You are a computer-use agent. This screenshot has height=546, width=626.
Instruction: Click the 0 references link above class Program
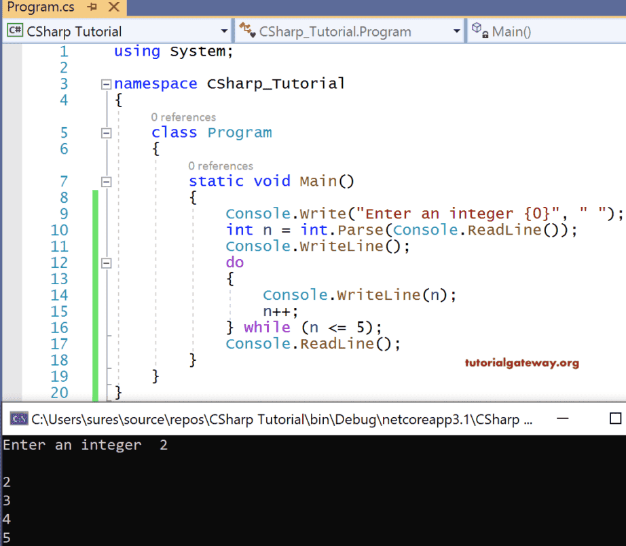pos(183,117)
